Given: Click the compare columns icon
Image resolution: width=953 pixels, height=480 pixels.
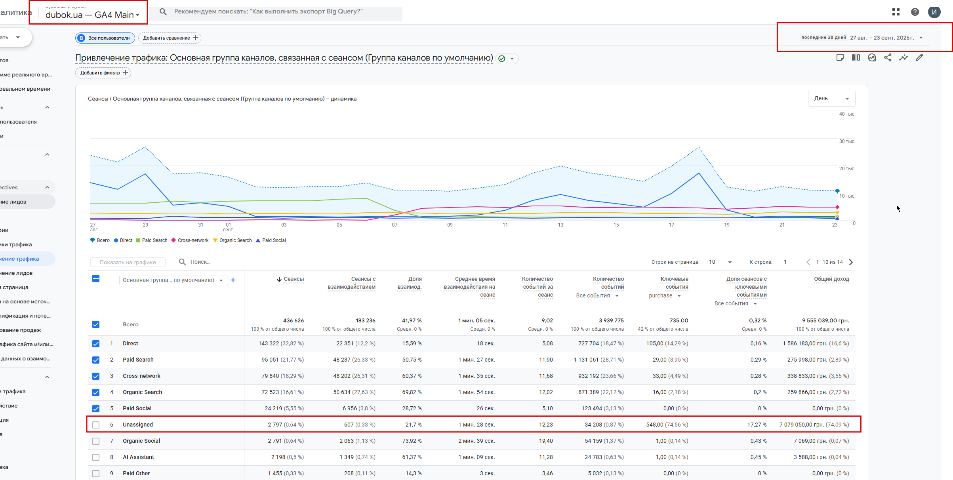Looking at the screenshot, I should [x=856, y=58].
